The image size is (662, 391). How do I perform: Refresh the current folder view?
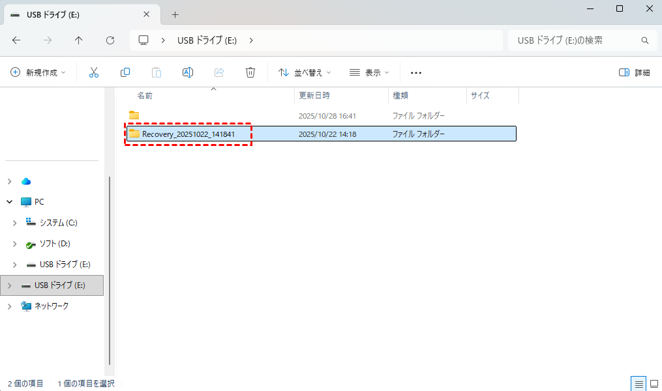(110, 40)
